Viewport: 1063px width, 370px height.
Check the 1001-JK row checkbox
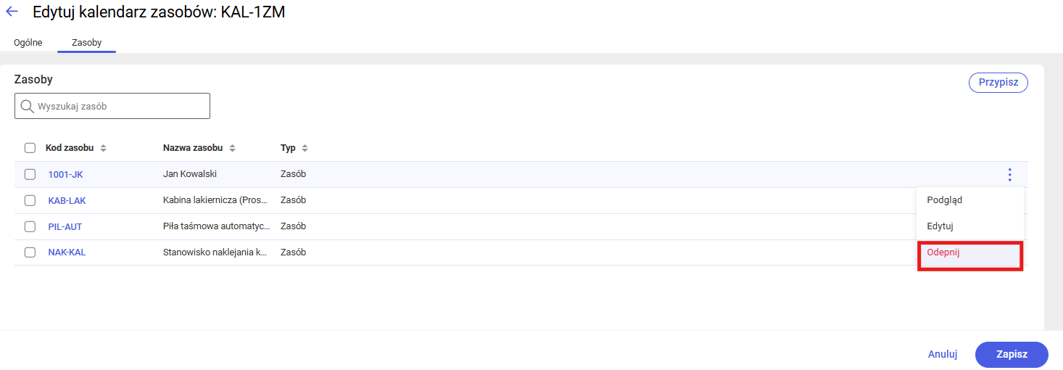(30, 174)
